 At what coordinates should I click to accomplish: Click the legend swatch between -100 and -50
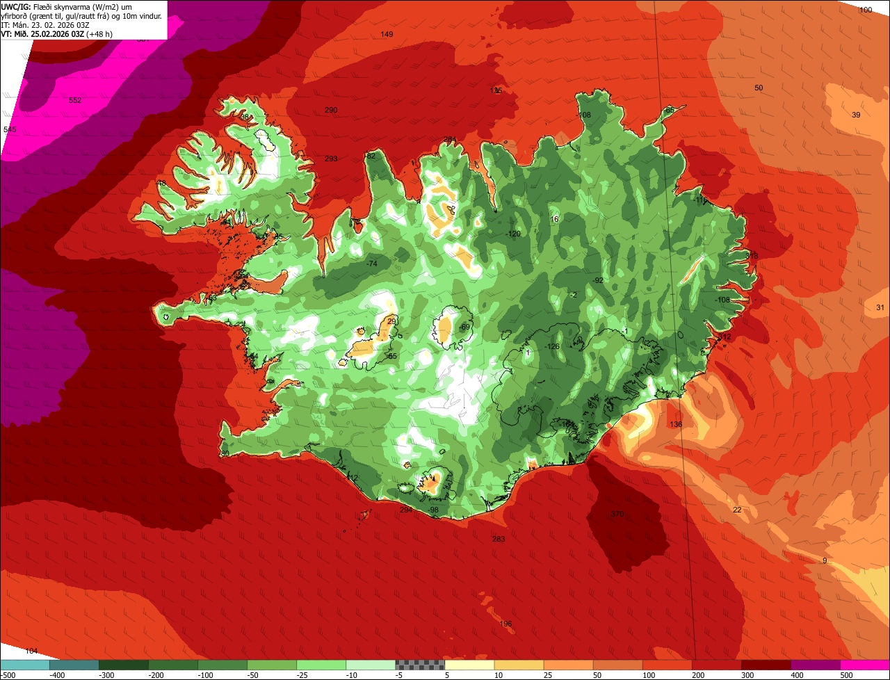pos(222,665)
